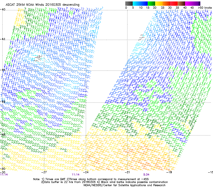Click the dark purple 45-50 knots swatch
The image size is (213, 187).
click(x=196, y=3)
